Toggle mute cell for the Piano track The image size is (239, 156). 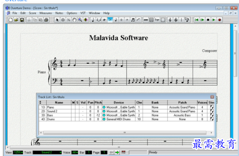(73, 107)
